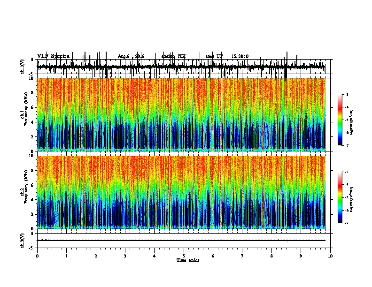Click inside the ch.1 spectrogram panel
372x287 pixels.
[x=184, y=114]
